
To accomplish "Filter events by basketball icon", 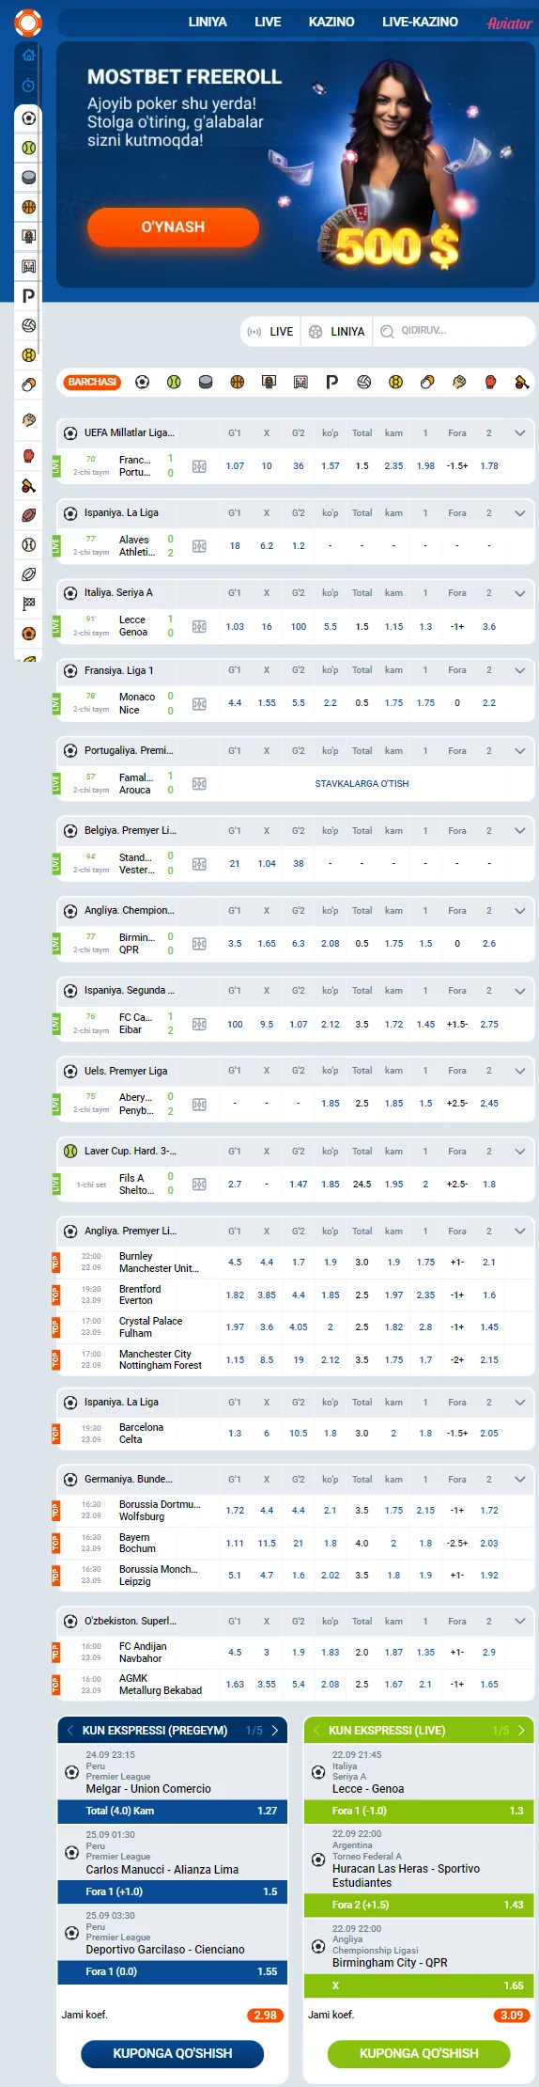I will (x=238, y=382).
